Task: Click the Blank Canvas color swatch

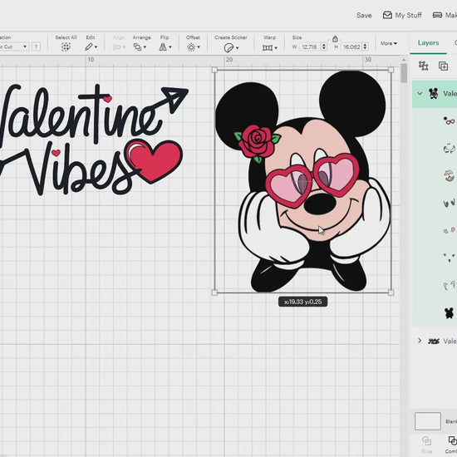Action: [428, 421]
